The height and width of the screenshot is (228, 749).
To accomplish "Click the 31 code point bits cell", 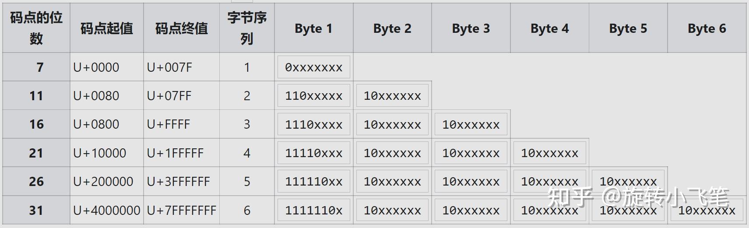I will pos(36,210).
